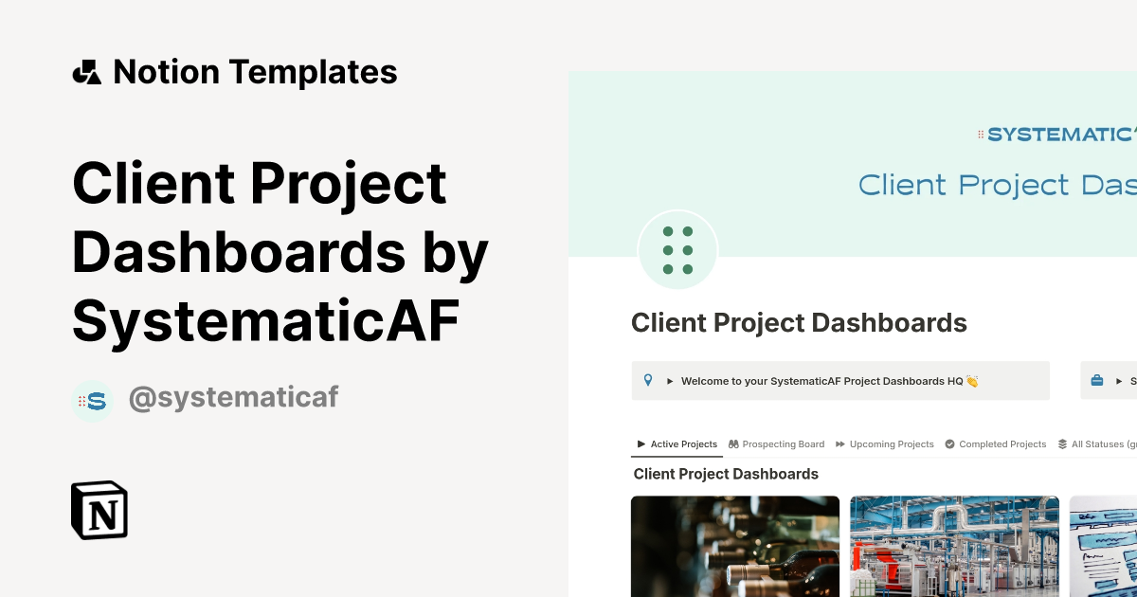
Task: Click the binoculars icon on Prospecting Board
Action: point(732,443)
